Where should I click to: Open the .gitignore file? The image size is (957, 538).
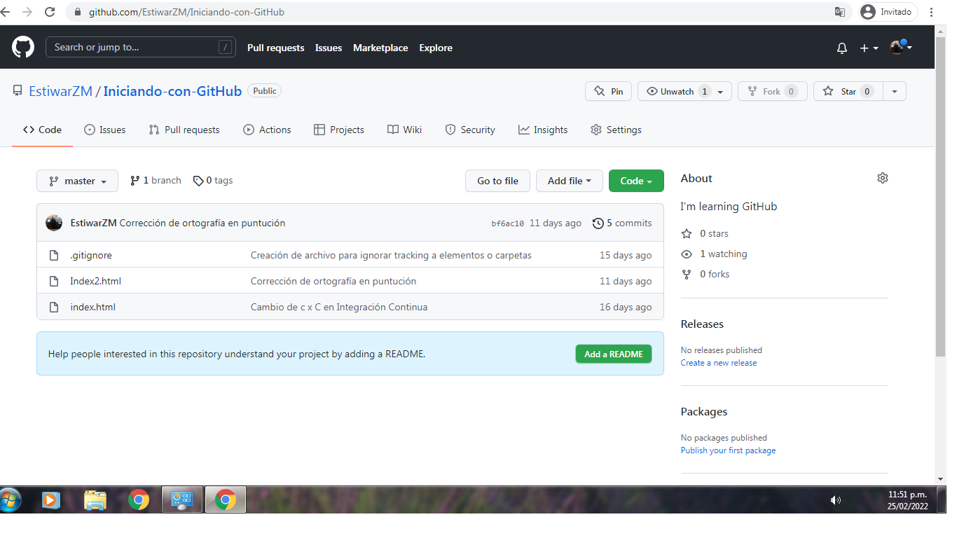[91, 255]
